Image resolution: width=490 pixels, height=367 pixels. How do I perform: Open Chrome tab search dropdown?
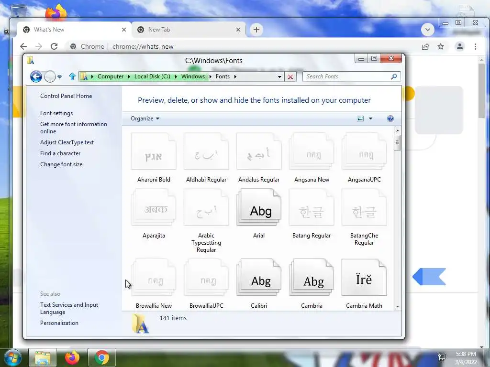click(427, 30)
